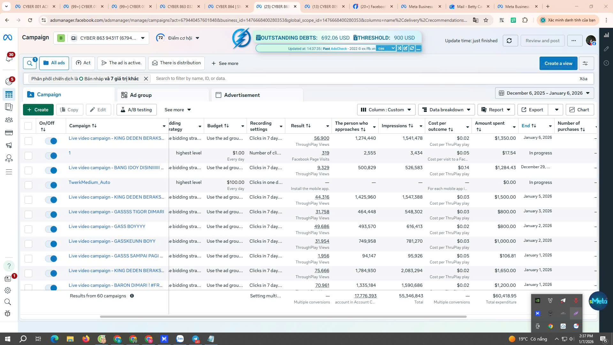The height and width of the screenshot is (345, 613).
Task: Open notifications bell in left sidebar
Action: tap(9, 58)
